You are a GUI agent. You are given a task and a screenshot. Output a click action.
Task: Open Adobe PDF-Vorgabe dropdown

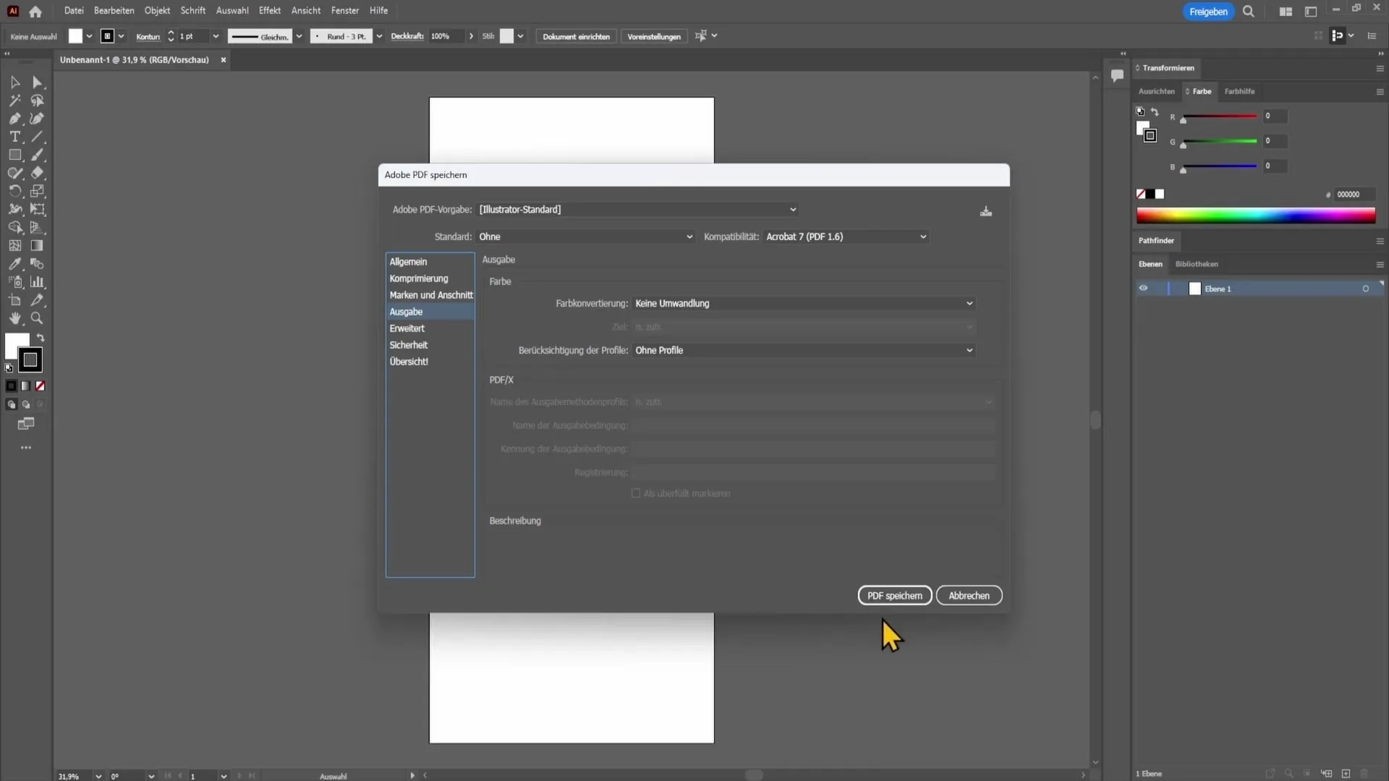tap(638, 210)
